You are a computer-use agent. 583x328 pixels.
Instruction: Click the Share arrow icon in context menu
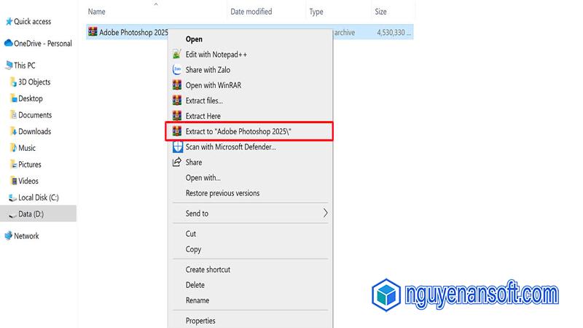click(177, 162)
